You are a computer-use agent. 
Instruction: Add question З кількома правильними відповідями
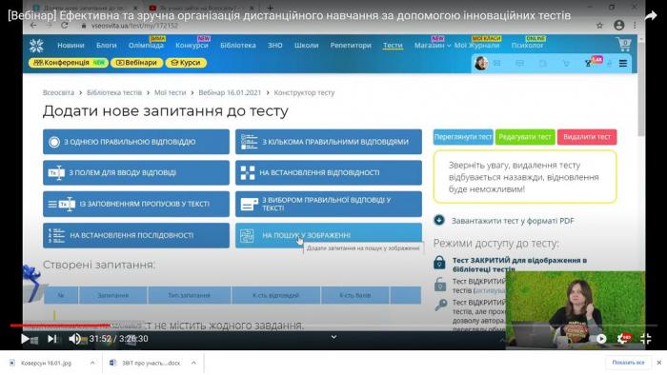click(329, 142)
